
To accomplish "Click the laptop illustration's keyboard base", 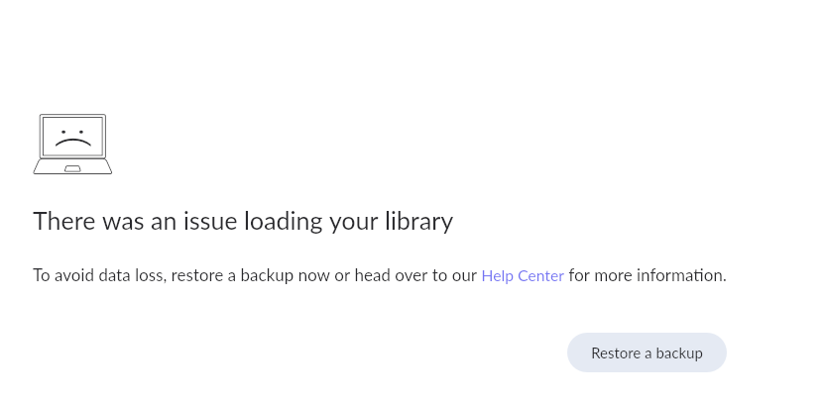I will pyautogui.click(x=50, y=167).
